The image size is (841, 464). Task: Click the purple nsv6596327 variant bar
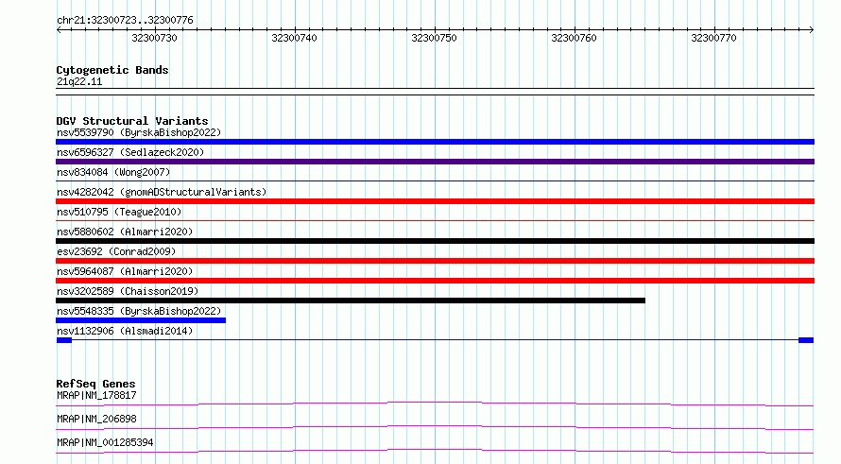(435, 162)
